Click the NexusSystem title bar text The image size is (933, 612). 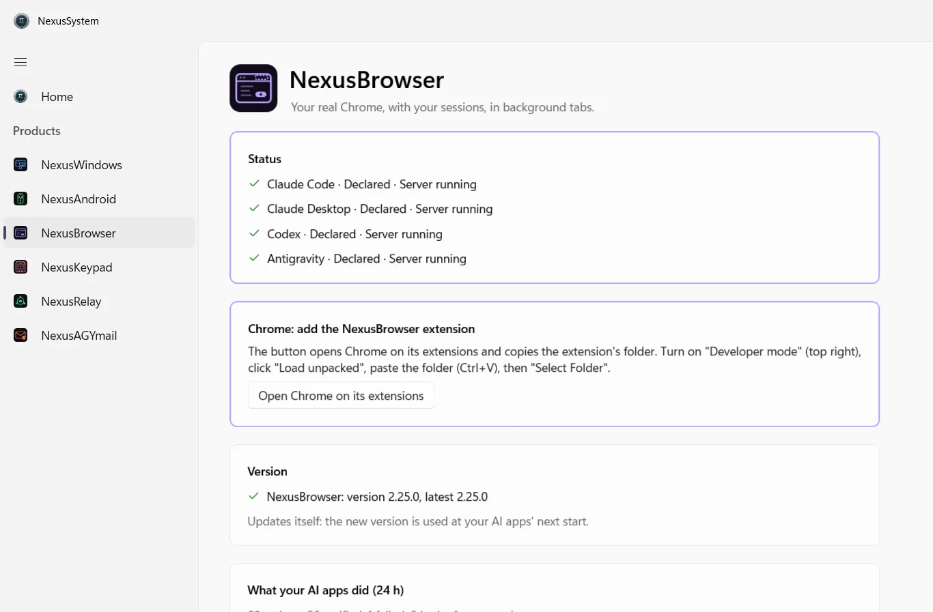coord(68,21)
